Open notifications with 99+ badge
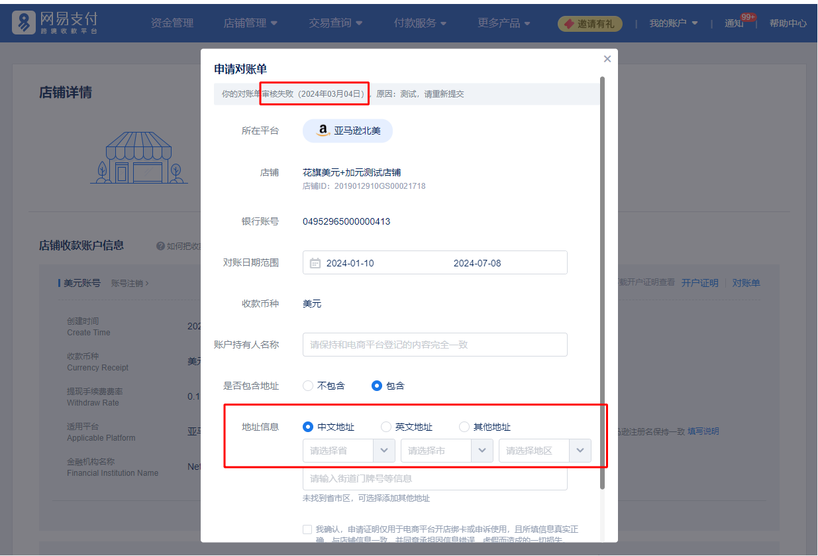The width and height of the screenshot is (818, 556). (735, 23)
